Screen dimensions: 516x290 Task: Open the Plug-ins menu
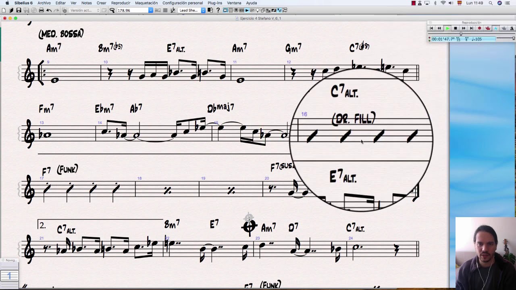[215, 3]
